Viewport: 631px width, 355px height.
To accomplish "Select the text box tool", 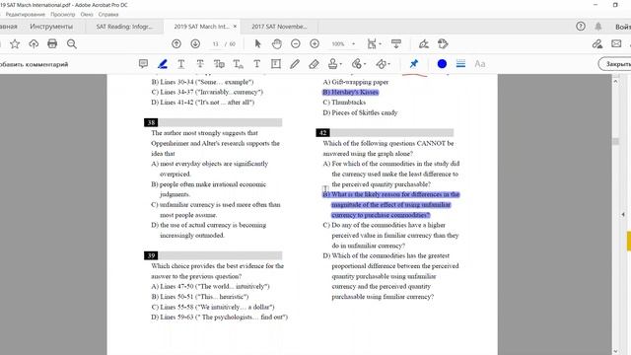I will click(x=276, y=63).
